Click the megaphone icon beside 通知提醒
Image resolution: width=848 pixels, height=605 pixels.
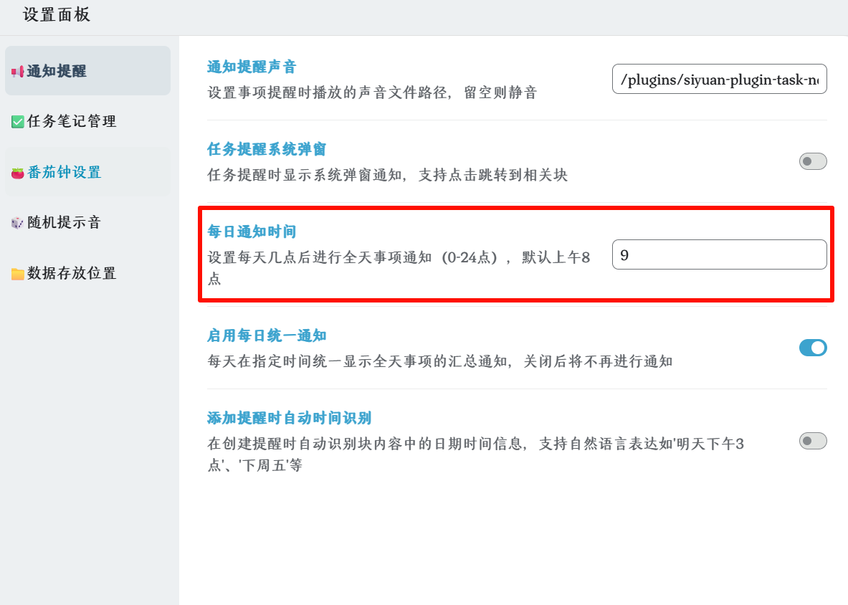click(18, 72)
